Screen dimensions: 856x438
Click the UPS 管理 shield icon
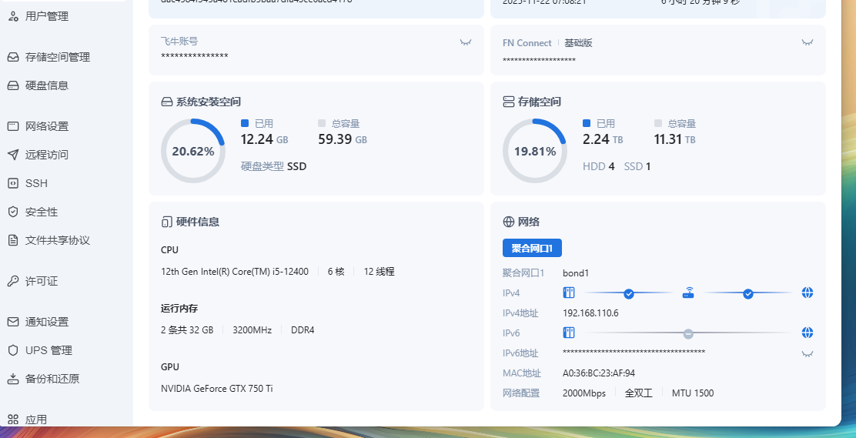[x=13, y=350]
